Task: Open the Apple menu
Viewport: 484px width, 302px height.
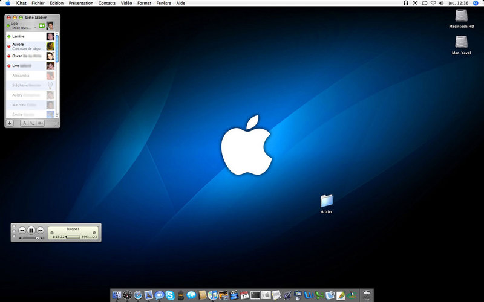Action: [x=8, y=3]
